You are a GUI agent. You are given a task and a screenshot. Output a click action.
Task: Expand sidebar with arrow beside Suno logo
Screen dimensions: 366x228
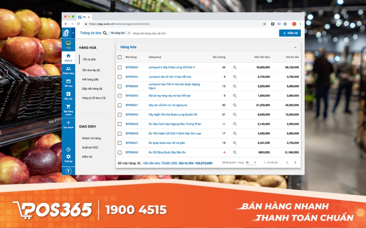click(73, 33)
